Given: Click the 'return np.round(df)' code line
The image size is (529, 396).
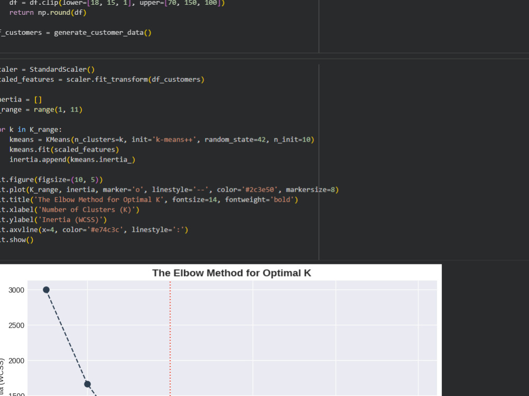Looking at the screenshot, I should tap(48, 13).
